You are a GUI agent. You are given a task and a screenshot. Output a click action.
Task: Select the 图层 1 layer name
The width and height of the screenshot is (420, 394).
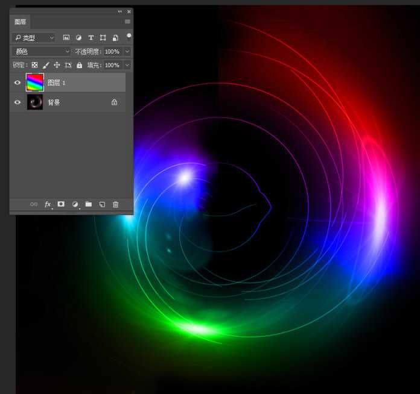coord(56,83)
